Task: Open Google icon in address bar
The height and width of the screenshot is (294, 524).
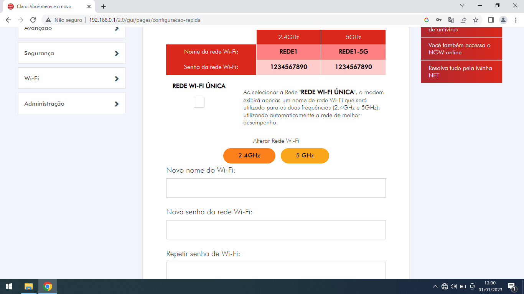Action: click(427, 20)
